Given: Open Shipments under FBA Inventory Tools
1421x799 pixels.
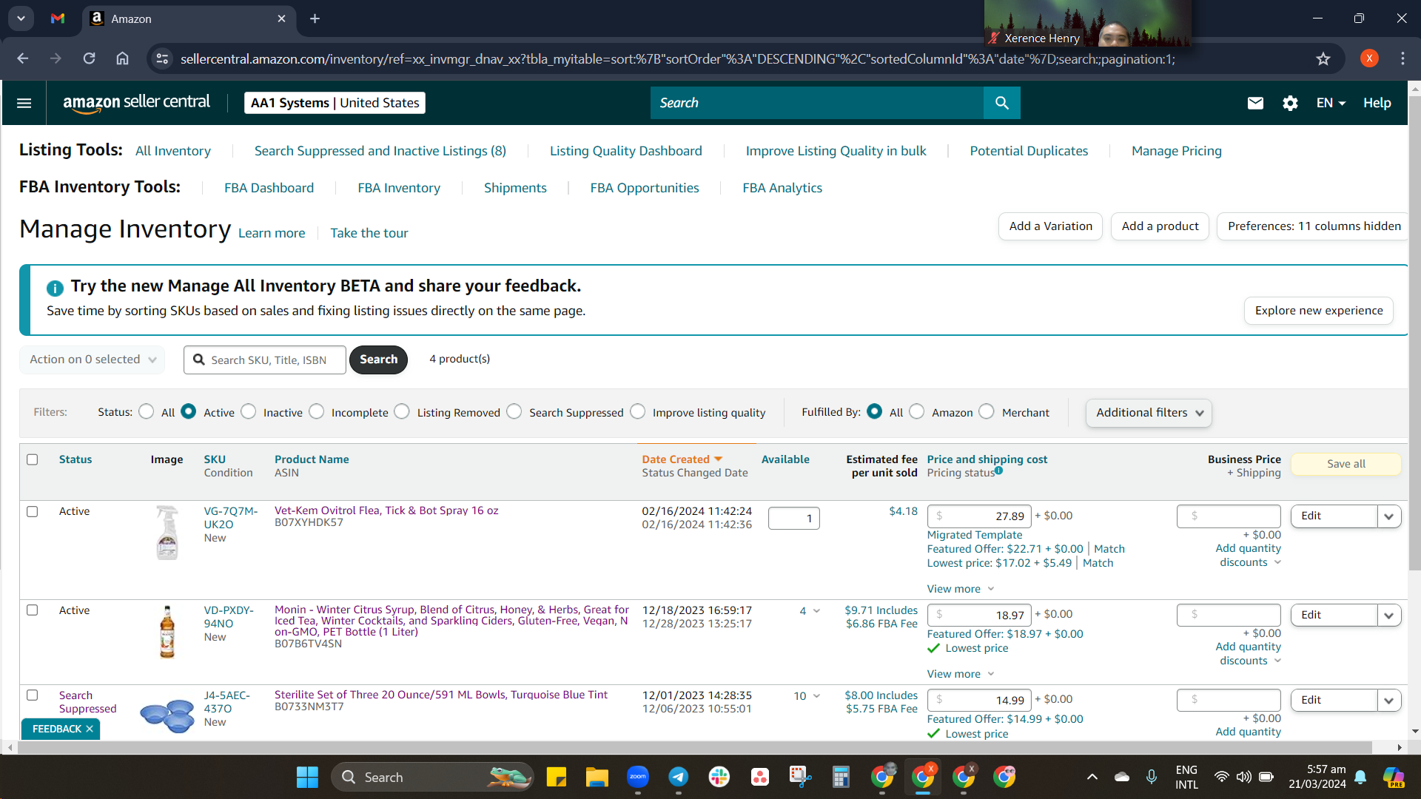Looking at the screenshot, I should point(515,188).
